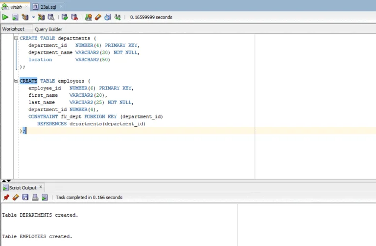The height and width of the screenshot is (246, 376).
Task: Click the Explain Plan toolbar icon
Action: click(25, 17)
